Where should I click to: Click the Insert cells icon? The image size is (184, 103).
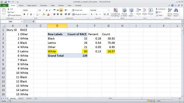tap(139, 10)
